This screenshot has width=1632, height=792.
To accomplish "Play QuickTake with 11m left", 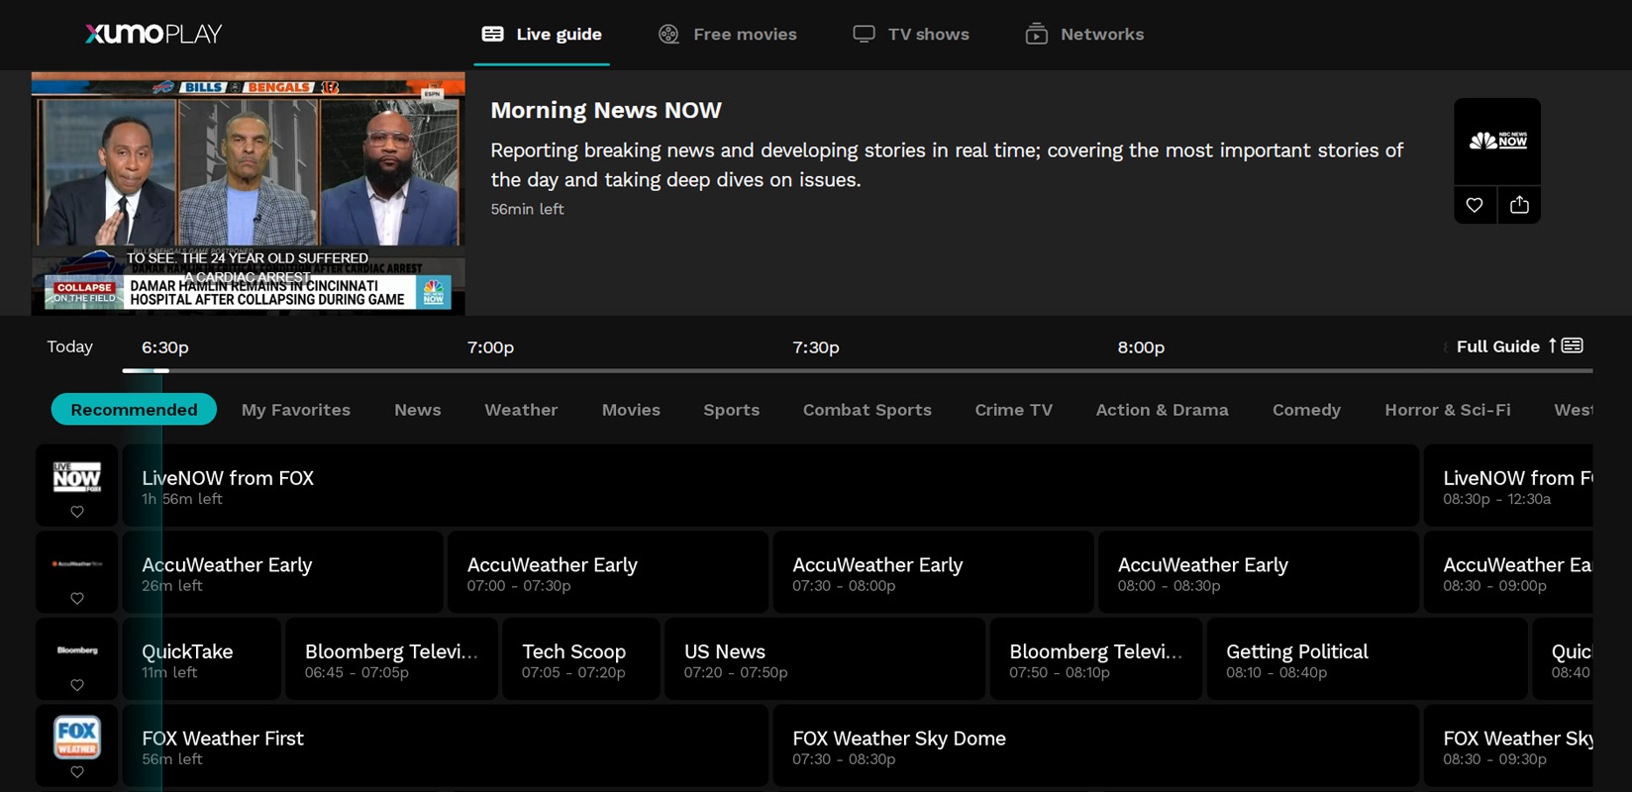I will [202, 659].
